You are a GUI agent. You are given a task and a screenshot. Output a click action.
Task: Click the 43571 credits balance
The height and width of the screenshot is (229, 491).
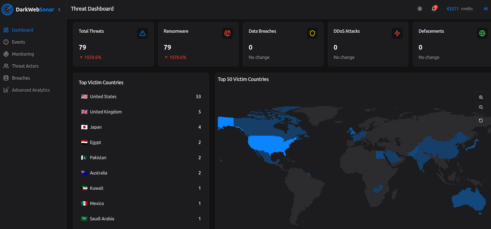pyautogui.click(x=459, y=9)
